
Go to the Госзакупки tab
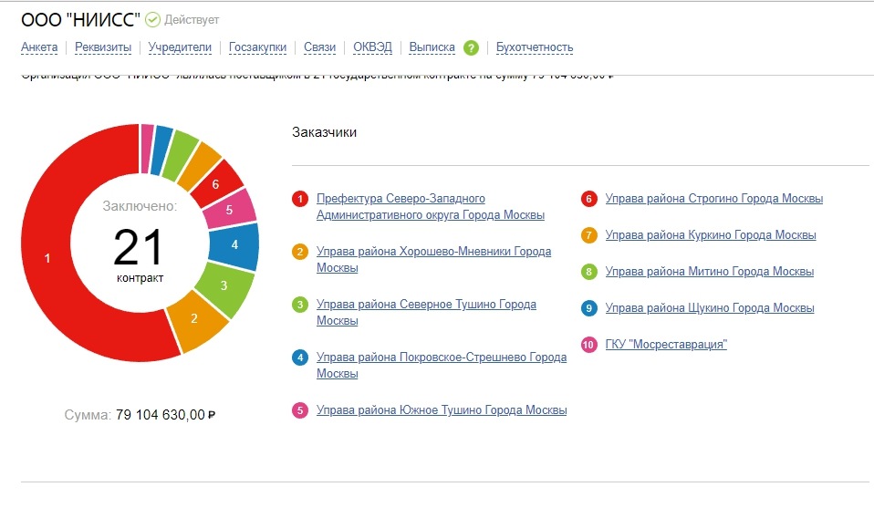click(x=257, y=47)
